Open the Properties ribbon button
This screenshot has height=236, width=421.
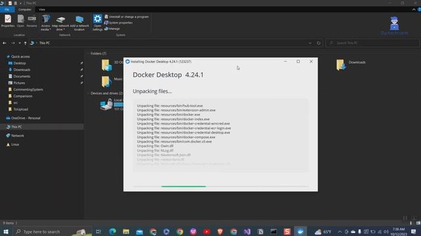tap(8, 21)
